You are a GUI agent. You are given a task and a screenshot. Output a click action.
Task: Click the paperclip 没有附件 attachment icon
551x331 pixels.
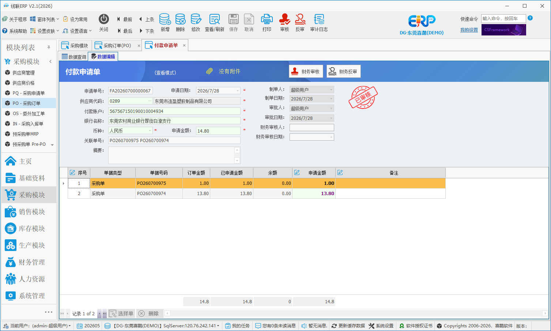pos(210,71)
